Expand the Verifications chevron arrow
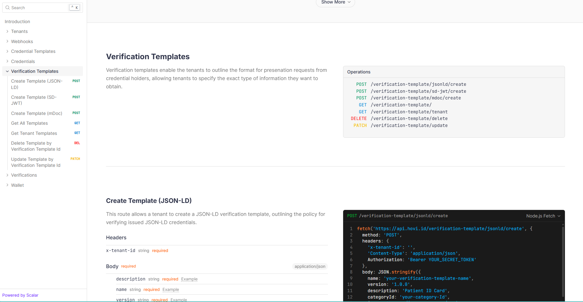 point(7,175)
